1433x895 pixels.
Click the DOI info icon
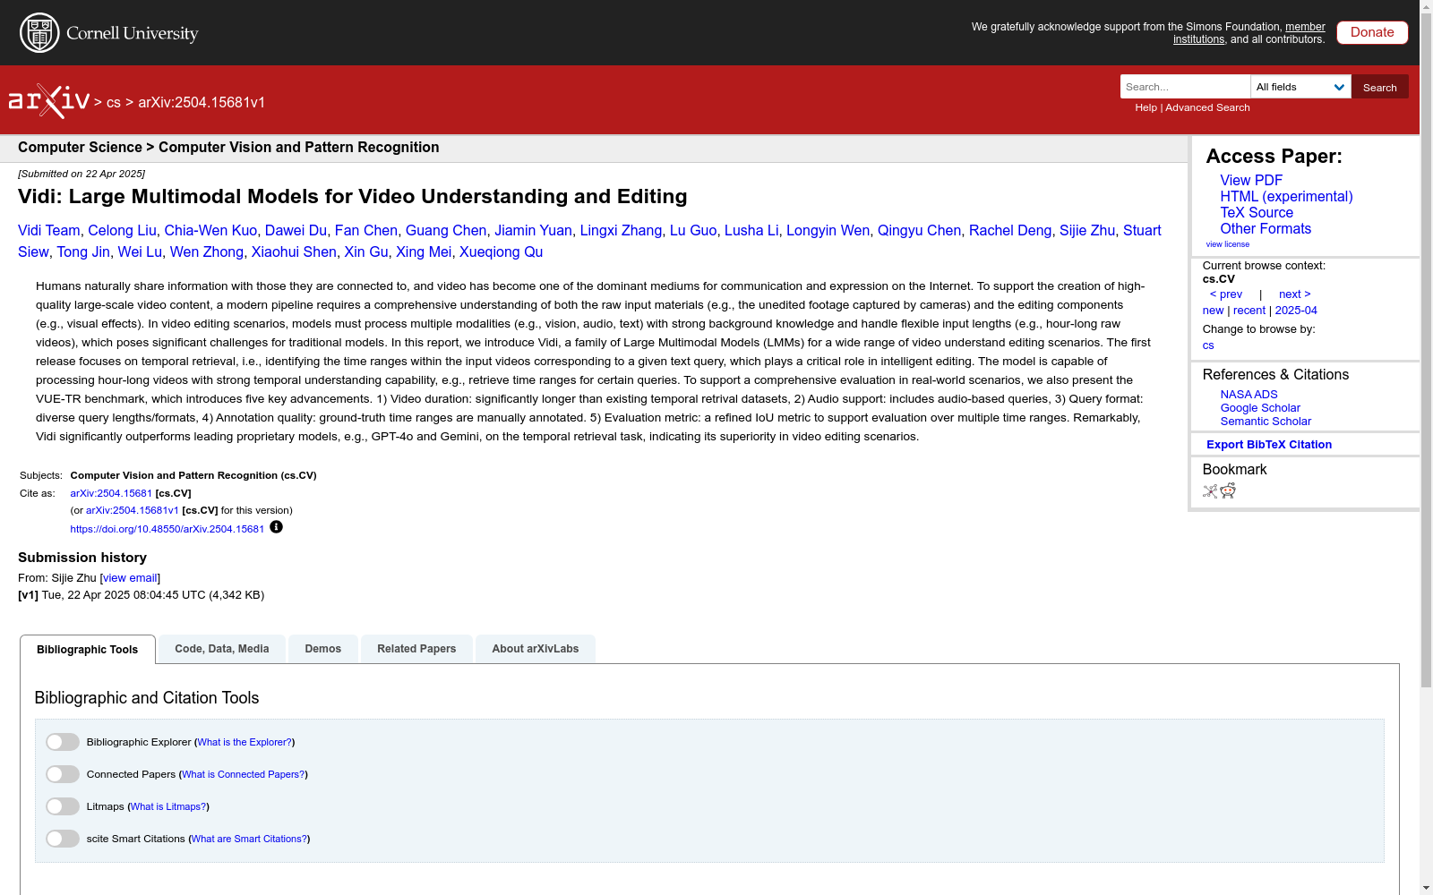(276, 527)
